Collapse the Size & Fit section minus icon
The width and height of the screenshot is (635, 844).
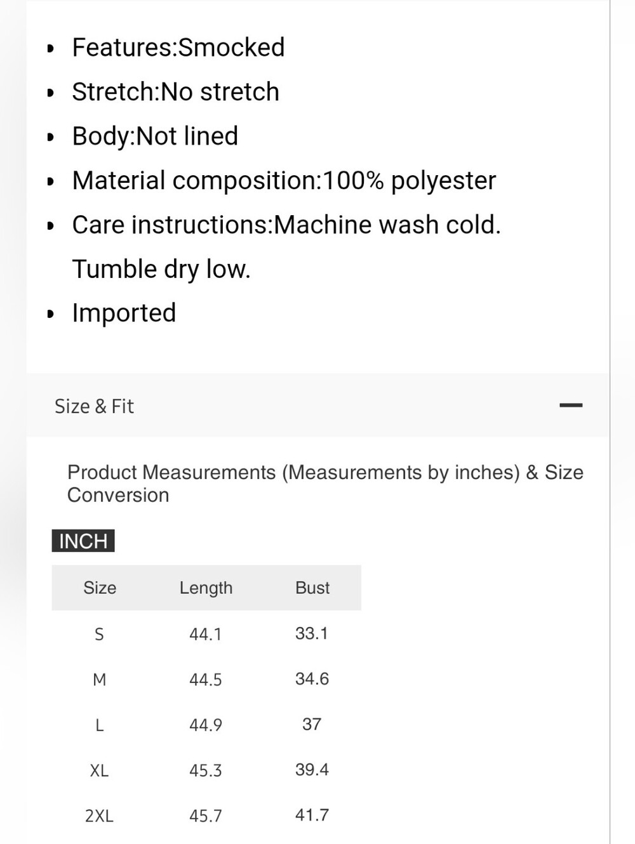[571, 406]
